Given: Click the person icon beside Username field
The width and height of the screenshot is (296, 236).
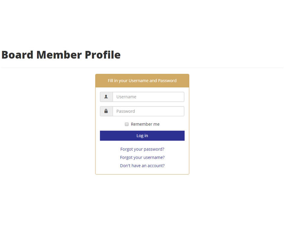Looking at the screenshot, I should pos(106,97).
